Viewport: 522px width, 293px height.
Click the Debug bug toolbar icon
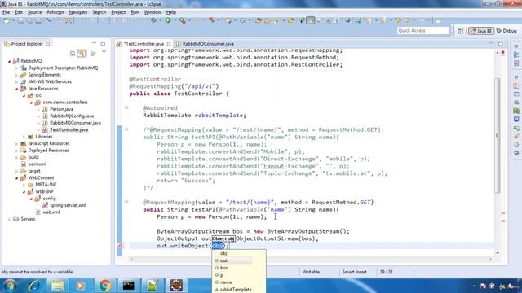(x=153, y=20)
